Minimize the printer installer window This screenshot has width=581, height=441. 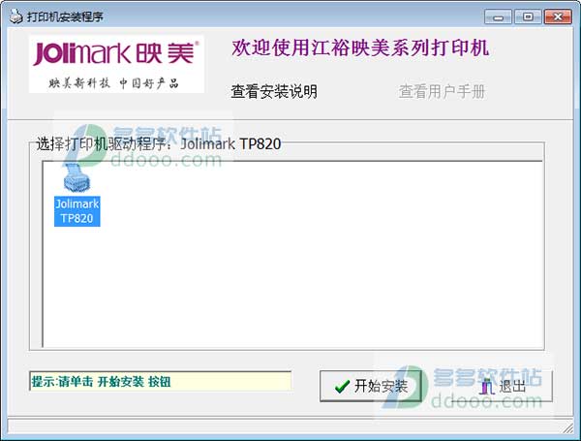498,17
